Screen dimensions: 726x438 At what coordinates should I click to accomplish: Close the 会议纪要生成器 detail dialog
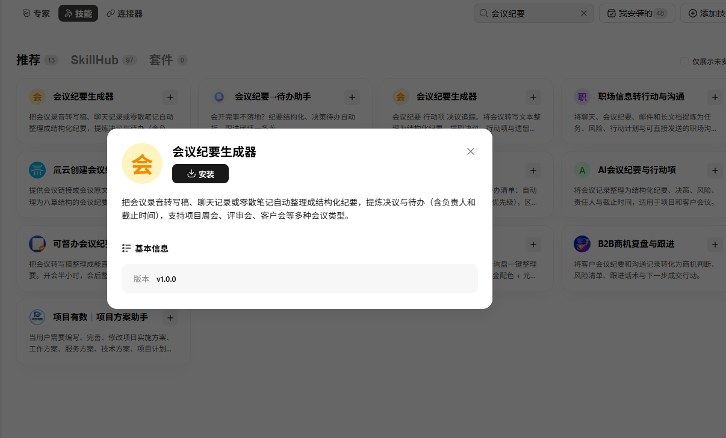tap(471, 151)
